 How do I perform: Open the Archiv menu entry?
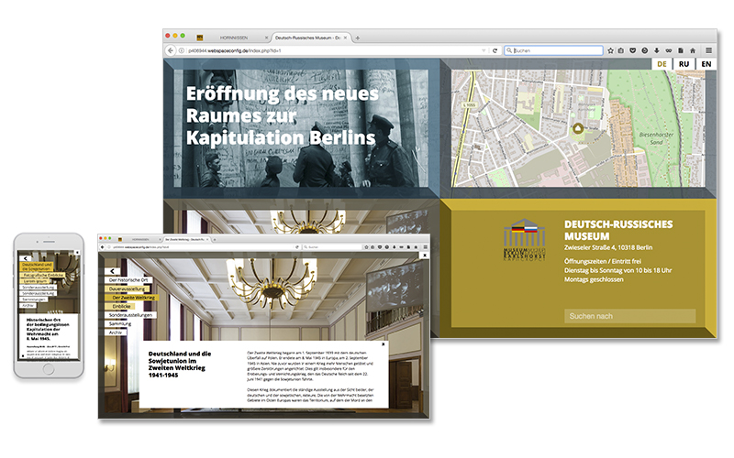click(x=117, y=333)
